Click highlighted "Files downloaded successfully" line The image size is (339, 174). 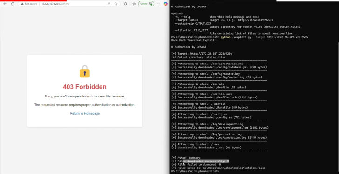point(200,161)
